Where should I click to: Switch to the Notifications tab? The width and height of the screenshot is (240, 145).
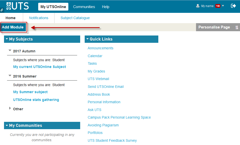click(38, 18)
